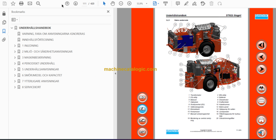Go to previous page left-arrow round button
Image resolution: width=276 pixels, height=140 pixels.
point(261,57)
